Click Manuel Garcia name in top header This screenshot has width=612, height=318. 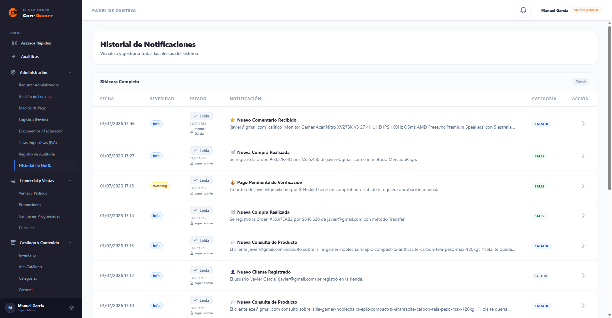pyautogui.click(x=555, y=11)
